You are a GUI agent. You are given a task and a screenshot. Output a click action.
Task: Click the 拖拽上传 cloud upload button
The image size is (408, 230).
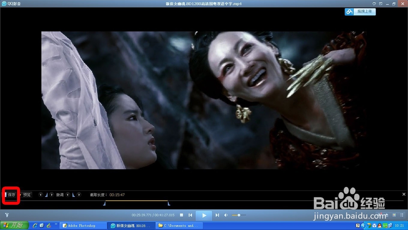360,11
